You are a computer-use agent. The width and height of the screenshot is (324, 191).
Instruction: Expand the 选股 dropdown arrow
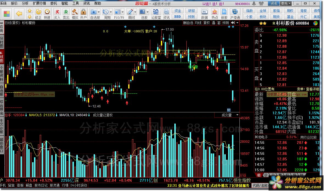coord(148,12)
